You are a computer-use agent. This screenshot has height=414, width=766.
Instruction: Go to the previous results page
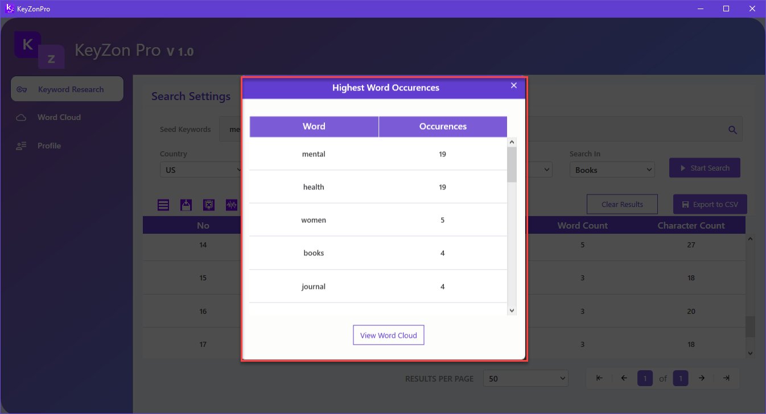click(x=624, y=378)
